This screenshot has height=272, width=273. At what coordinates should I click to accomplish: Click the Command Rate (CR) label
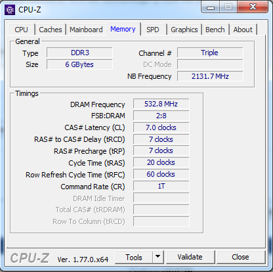93,187
